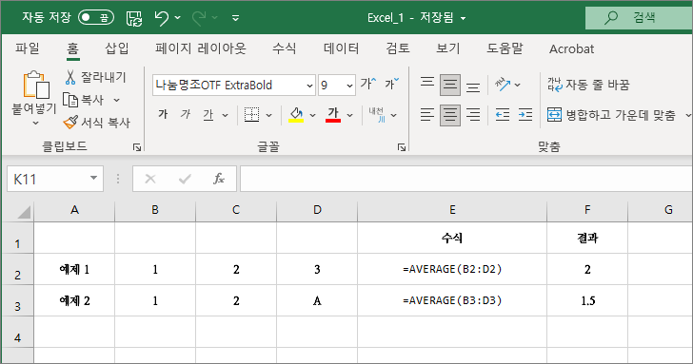The height and width of the screenshot is (364, 693).
Task: Expand the underline style dropdown
Action: [x=225, y=116]
